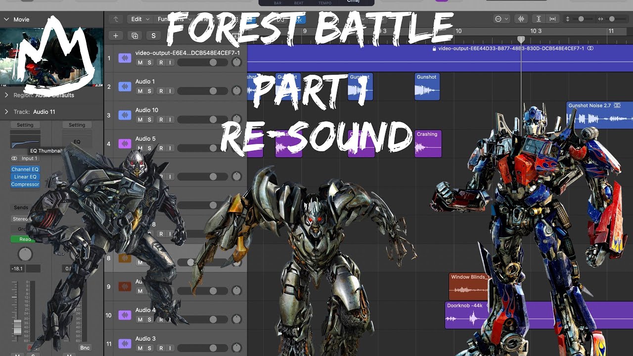Click the vertical zoom slider

point(581,19)
